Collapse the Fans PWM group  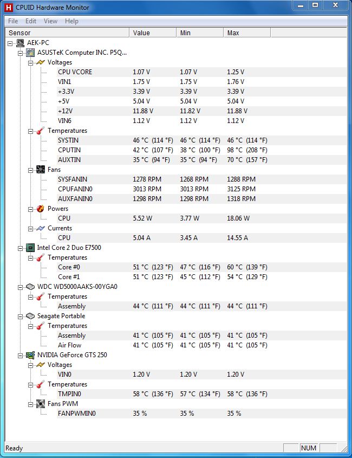[30, 404]
